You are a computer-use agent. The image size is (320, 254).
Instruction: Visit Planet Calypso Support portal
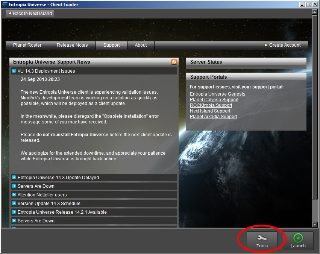pos(214,100)
